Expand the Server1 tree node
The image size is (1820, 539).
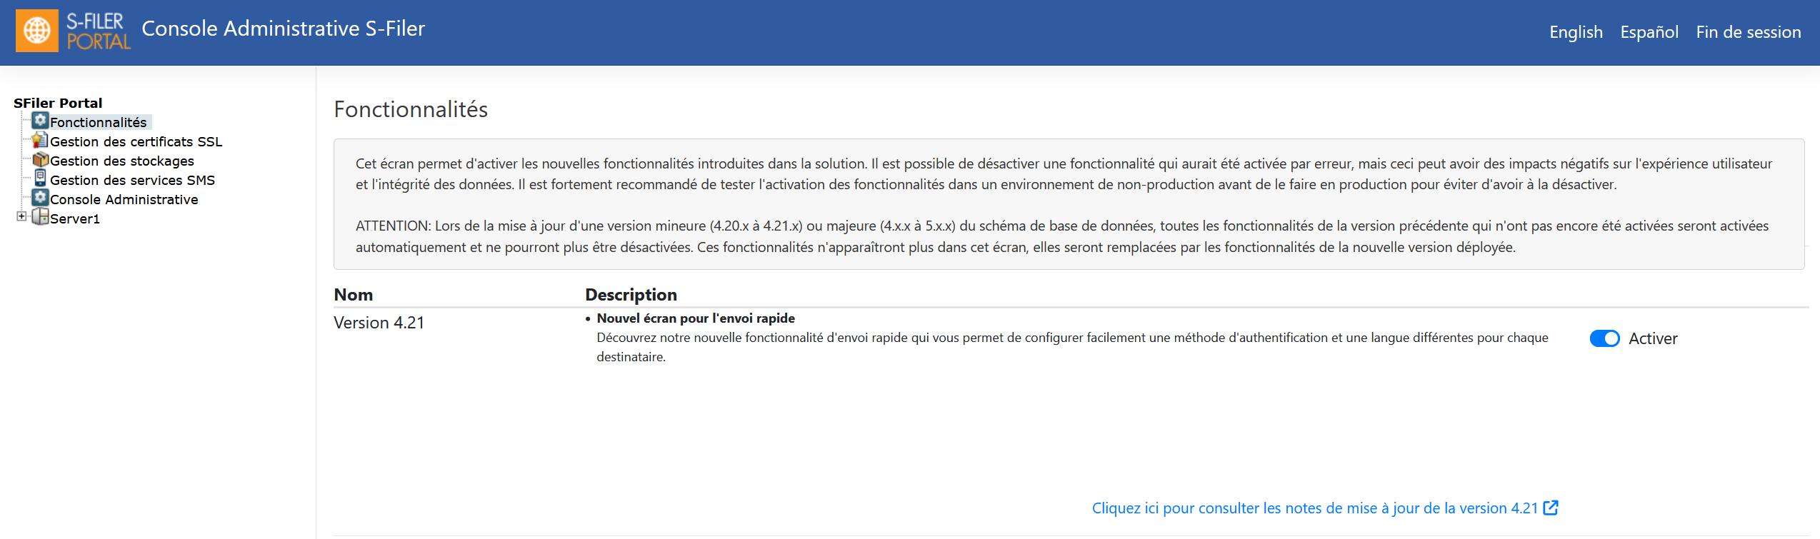[x=21, y=216]
